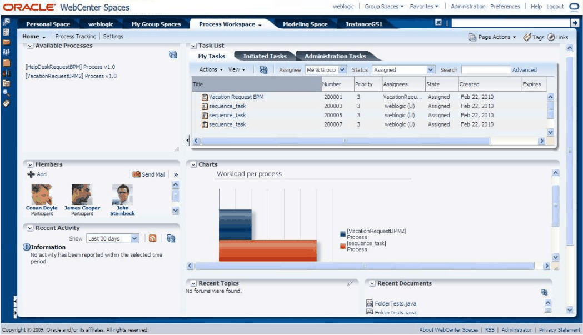This screenshot has height=335, width=583.
Task: Open the Administration link
Action: 468,6
